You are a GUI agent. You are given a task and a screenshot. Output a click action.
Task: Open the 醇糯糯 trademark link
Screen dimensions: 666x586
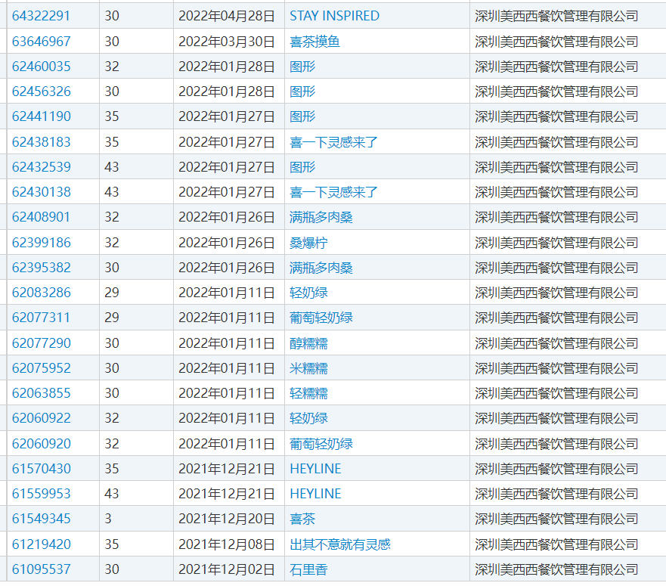tap(308, 343)
